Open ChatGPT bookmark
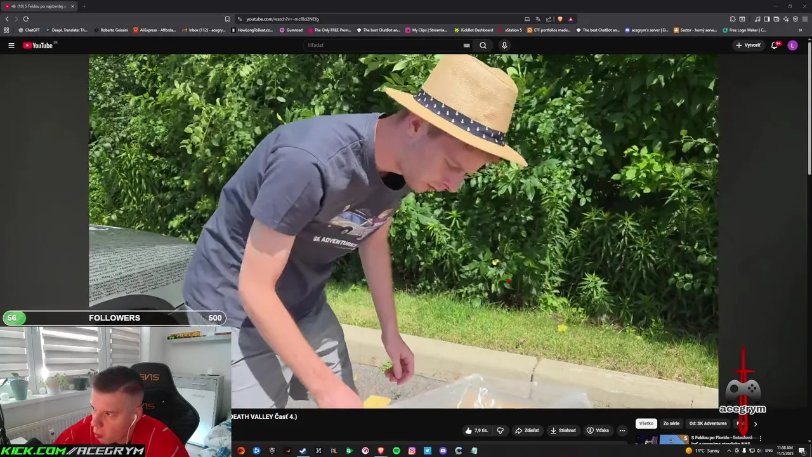The width and height of the screenshot is (812, 457). (x=29, y=30)
